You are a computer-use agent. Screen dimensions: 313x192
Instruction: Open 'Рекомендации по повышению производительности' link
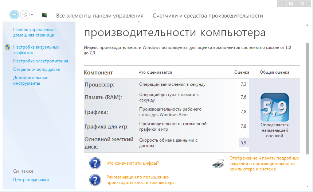click(141, 180)
